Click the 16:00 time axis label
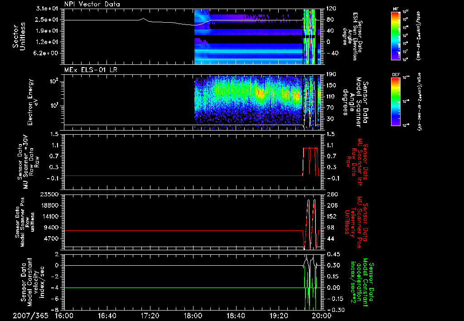This screenshot has height=321, width=464. 64,316
